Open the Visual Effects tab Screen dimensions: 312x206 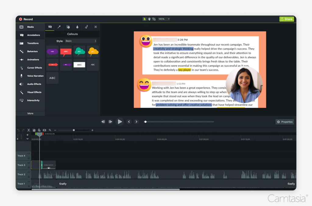pos(30,92)
